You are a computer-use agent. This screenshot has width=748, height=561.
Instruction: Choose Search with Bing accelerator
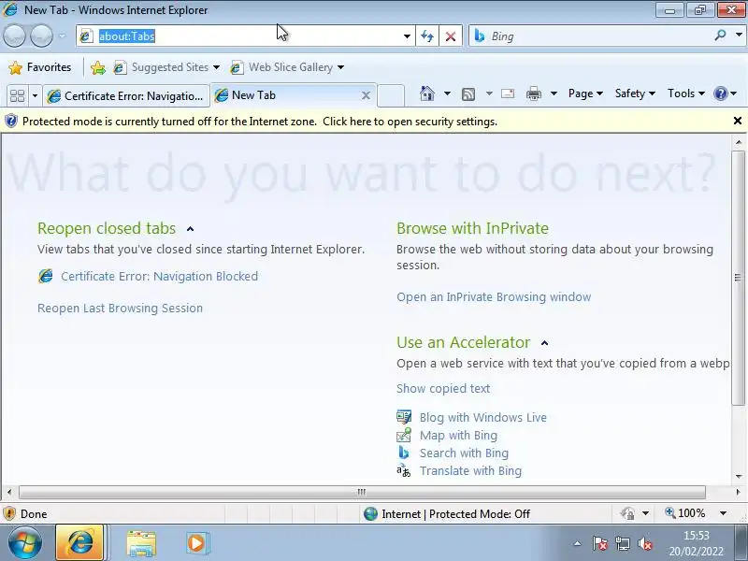pos(464,453)
